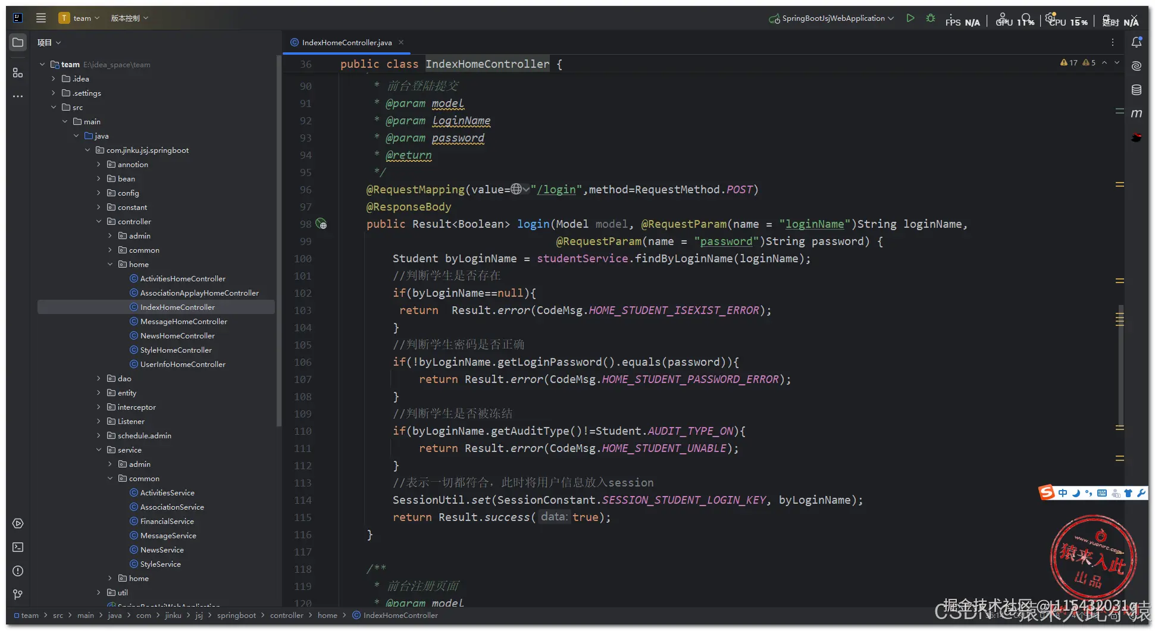The image size is (1155, 631).
Task: Collapse the src folder
Action: [x=54, y=107]
